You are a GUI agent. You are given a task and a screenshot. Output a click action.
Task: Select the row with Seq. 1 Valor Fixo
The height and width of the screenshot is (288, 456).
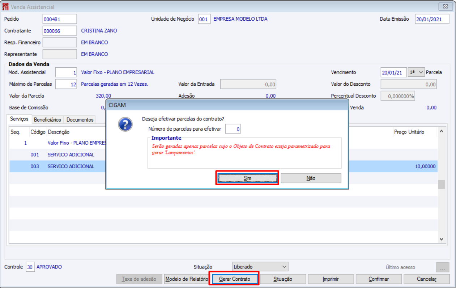pos(223,143)
